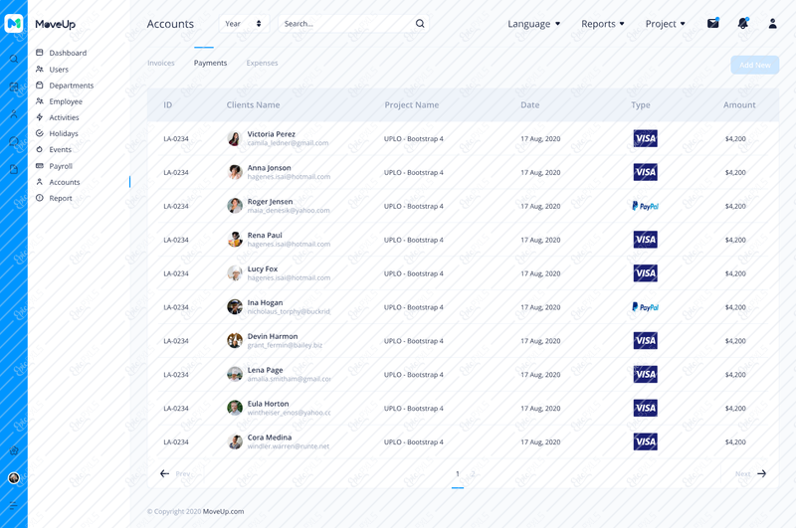This screenshot has height=528, width=796.
Task: Go to page 2
Action: pos(473,473)
